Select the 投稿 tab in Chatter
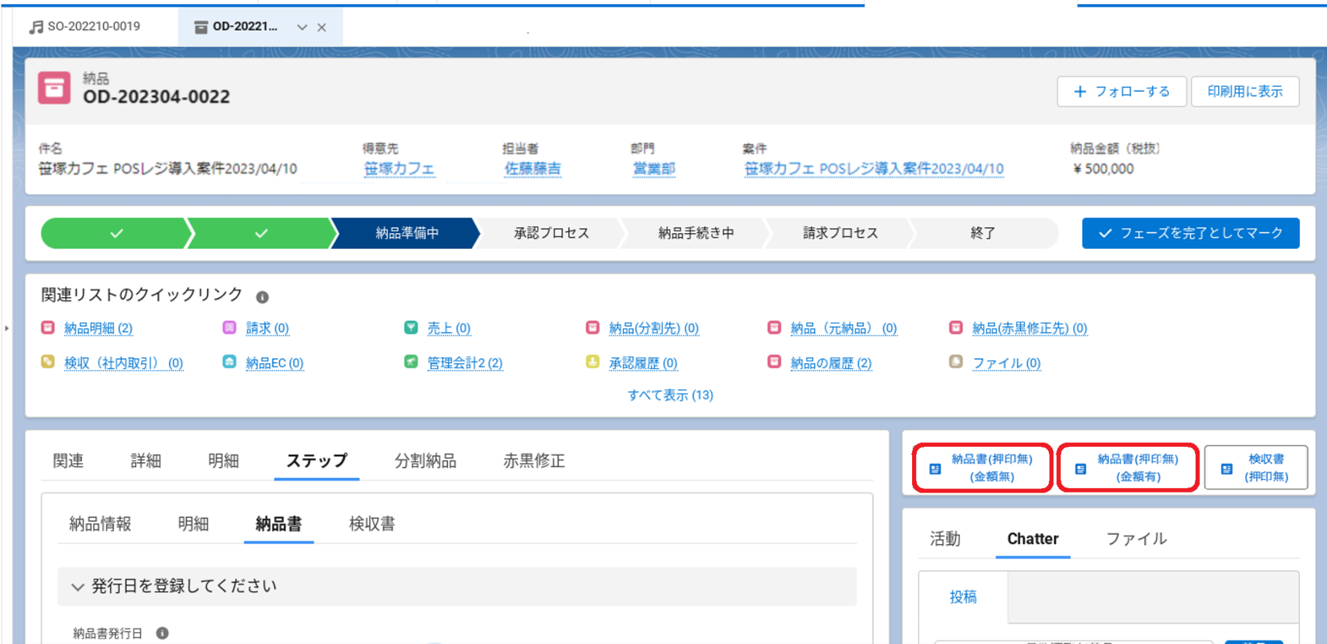Screen dimensions: 1327x644 [x=963, y=597]
